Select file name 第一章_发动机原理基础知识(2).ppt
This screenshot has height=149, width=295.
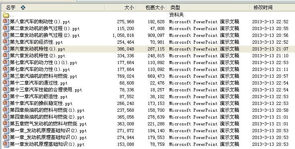[x=48, y=131]
